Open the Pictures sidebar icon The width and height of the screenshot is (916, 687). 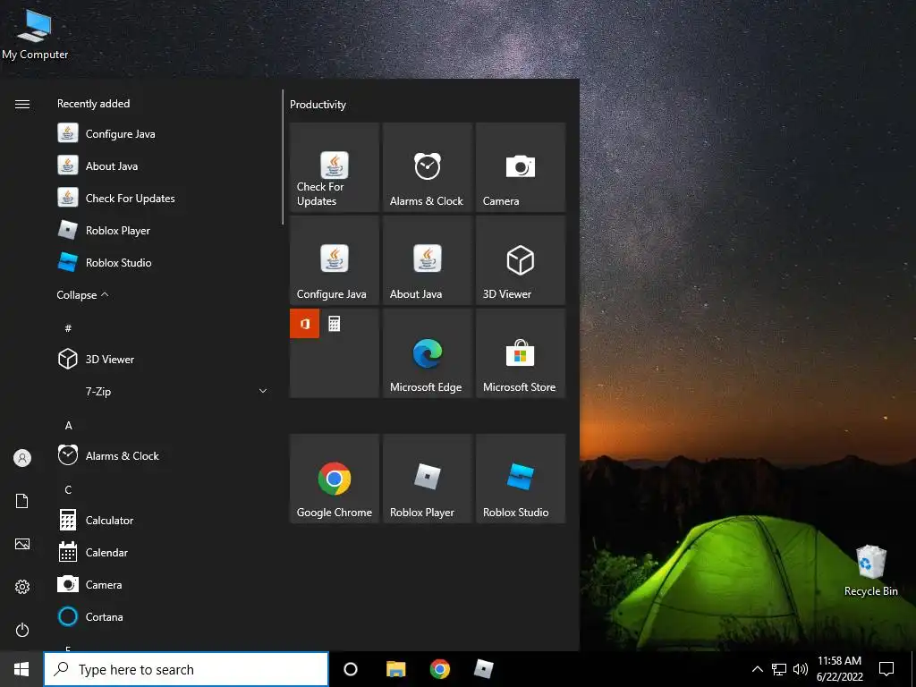tap(22, 544)
